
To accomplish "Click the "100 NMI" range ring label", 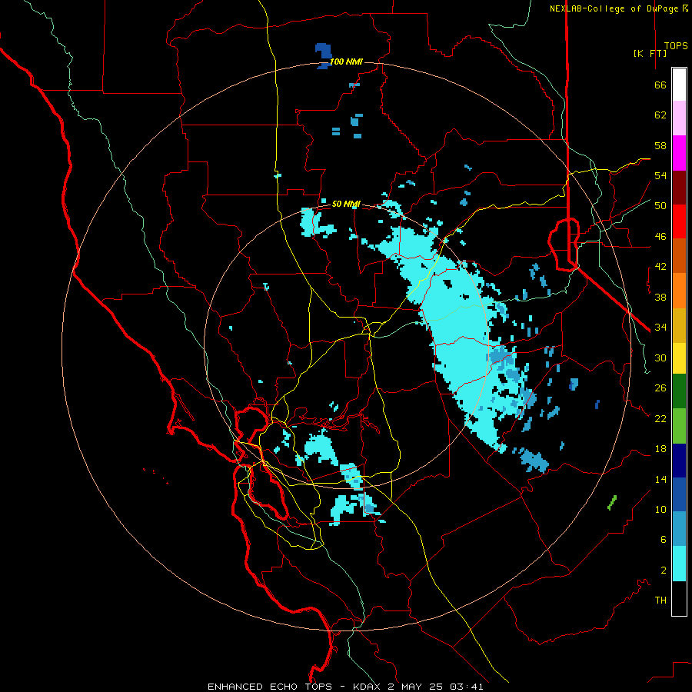I will [x=346, y=62].
